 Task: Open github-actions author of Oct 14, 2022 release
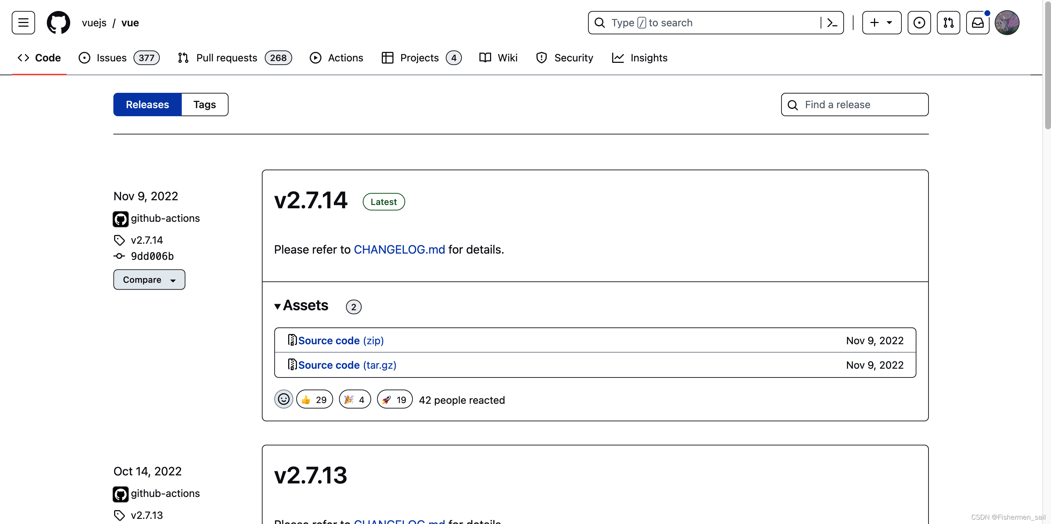coord(165,493)
